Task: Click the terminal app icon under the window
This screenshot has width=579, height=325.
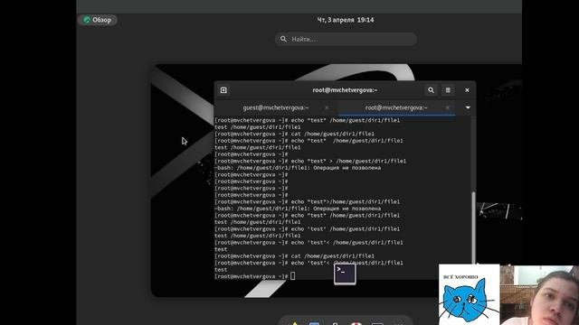Action: (345, 274)
